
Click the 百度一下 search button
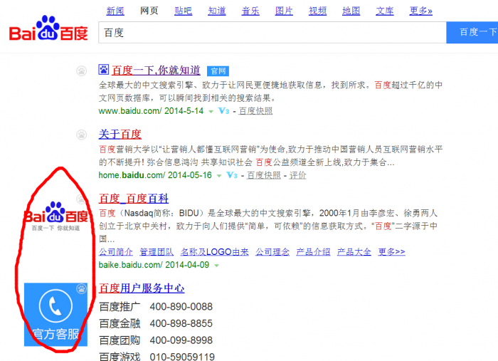(472, 33)
